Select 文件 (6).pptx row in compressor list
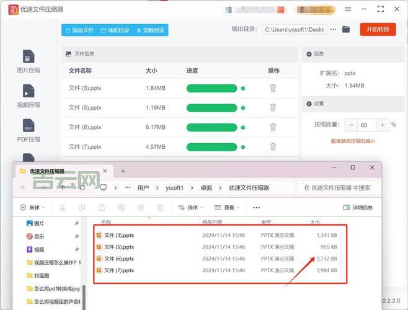Viewport: 408px width, 310px height. 180,127
